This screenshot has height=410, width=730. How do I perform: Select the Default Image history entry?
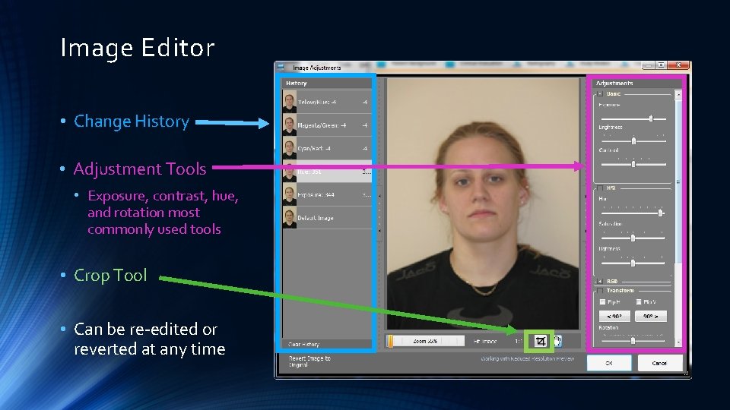(327, 218)
